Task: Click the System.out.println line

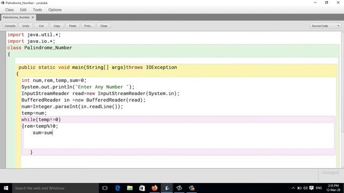Action: pyautogui.click(x=78, y=87)
